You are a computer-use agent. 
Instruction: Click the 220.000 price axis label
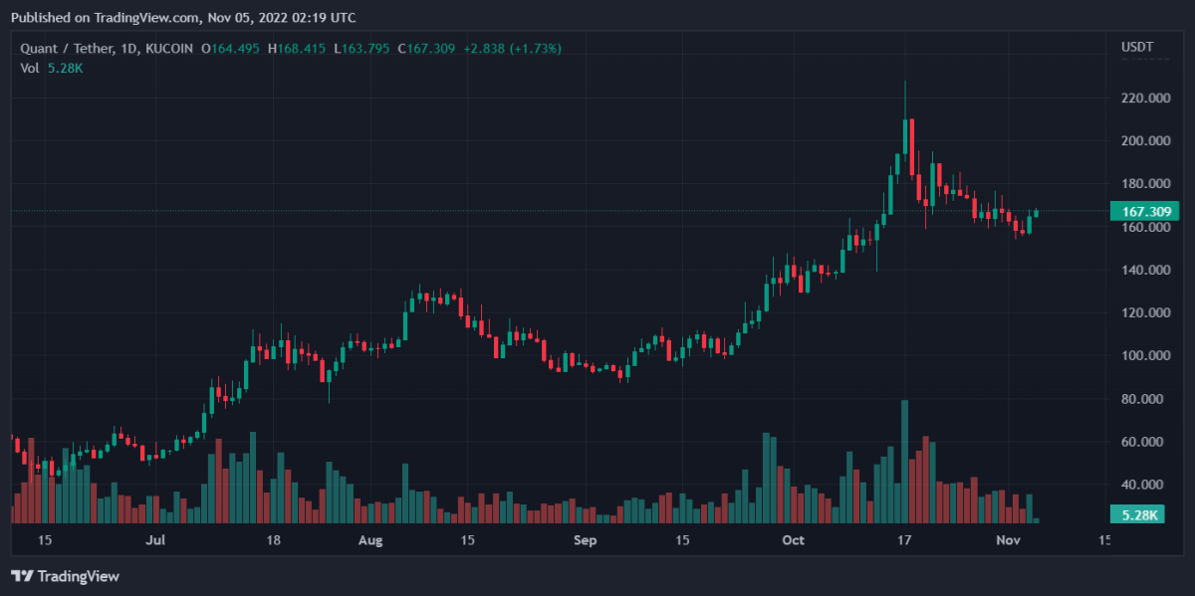tap(1144, 99)
